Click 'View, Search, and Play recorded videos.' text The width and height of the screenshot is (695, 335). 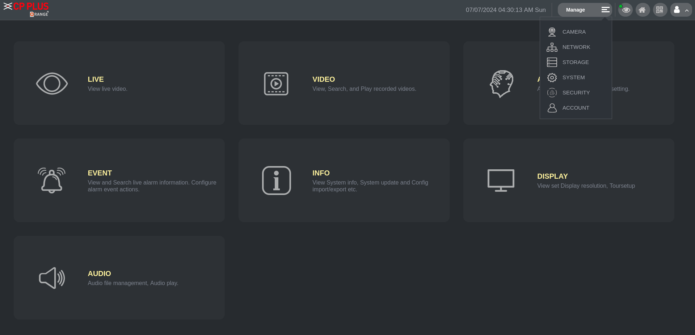click(x=364, y=89)
